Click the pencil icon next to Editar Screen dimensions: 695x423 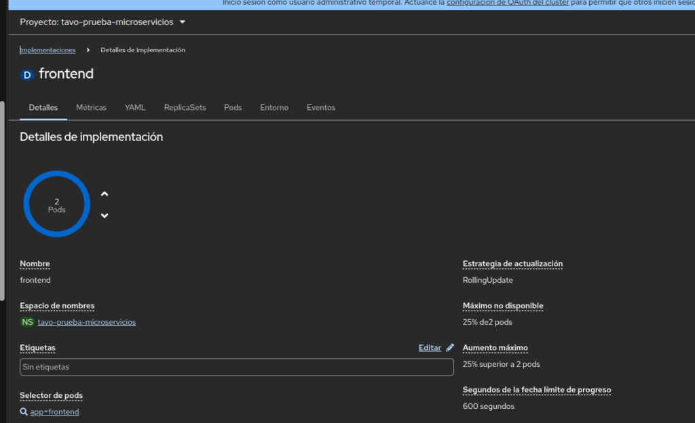pos(450,348)
